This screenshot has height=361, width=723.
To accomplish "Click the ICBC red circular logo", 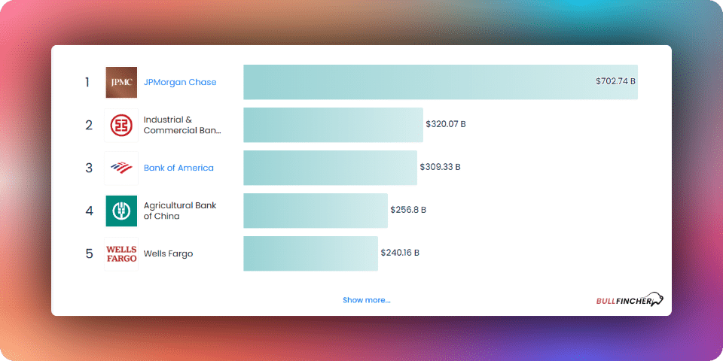I will [121, 126].
